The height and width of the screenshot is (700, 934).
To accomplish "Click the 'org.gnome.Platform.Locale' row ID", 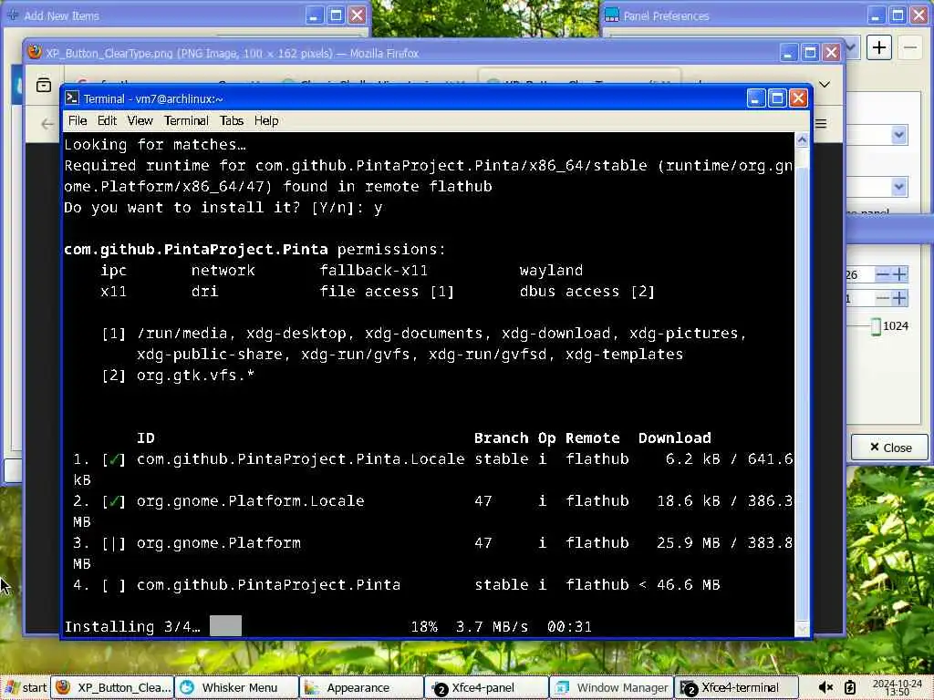I will click(x=250, y=500).
